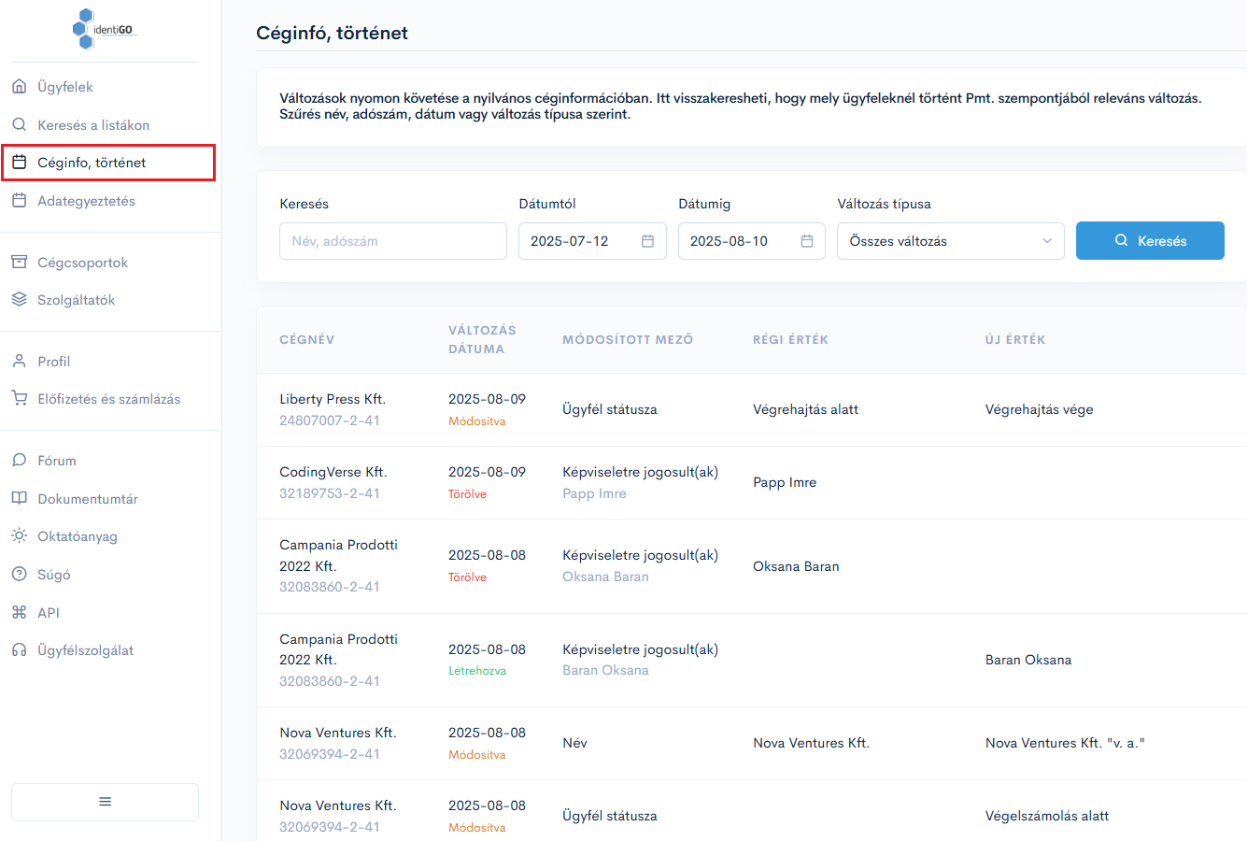Click tax number 32189753-2-41
Image resolution: width=1247 pixels, height=841 pixels.
(x=330, y=493)
